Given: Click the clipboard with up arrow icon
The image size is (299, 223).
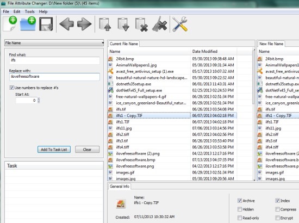Looking at the screenshot, I should pyautogui.click(x=105, y=24).
